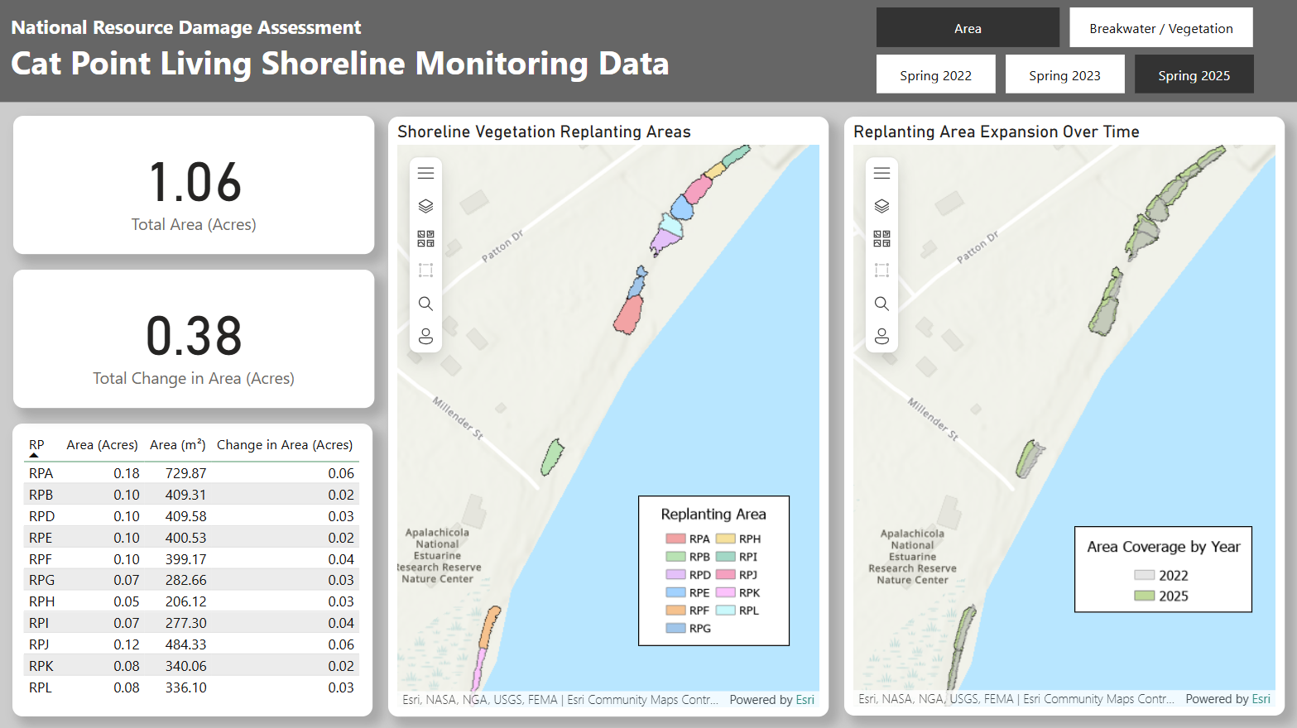Sort table by the RP header
The image size is (1297, 728).
(36, 445)
